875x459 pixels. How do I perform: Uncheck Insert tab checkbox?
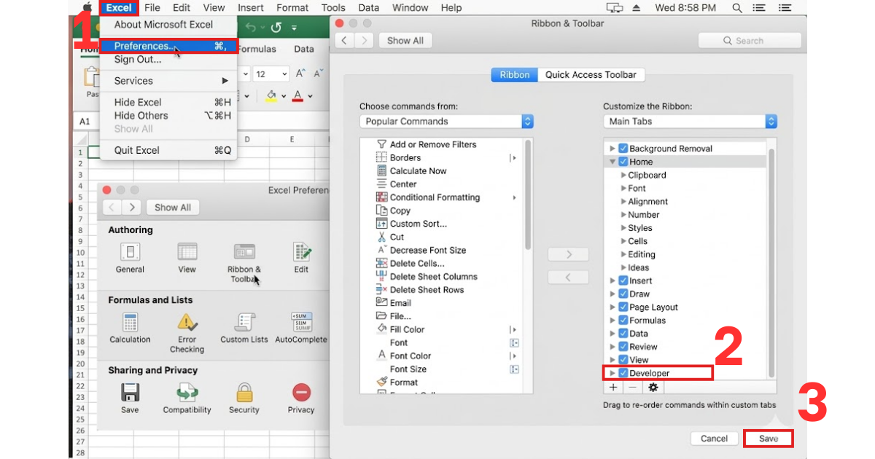(623, 280)
